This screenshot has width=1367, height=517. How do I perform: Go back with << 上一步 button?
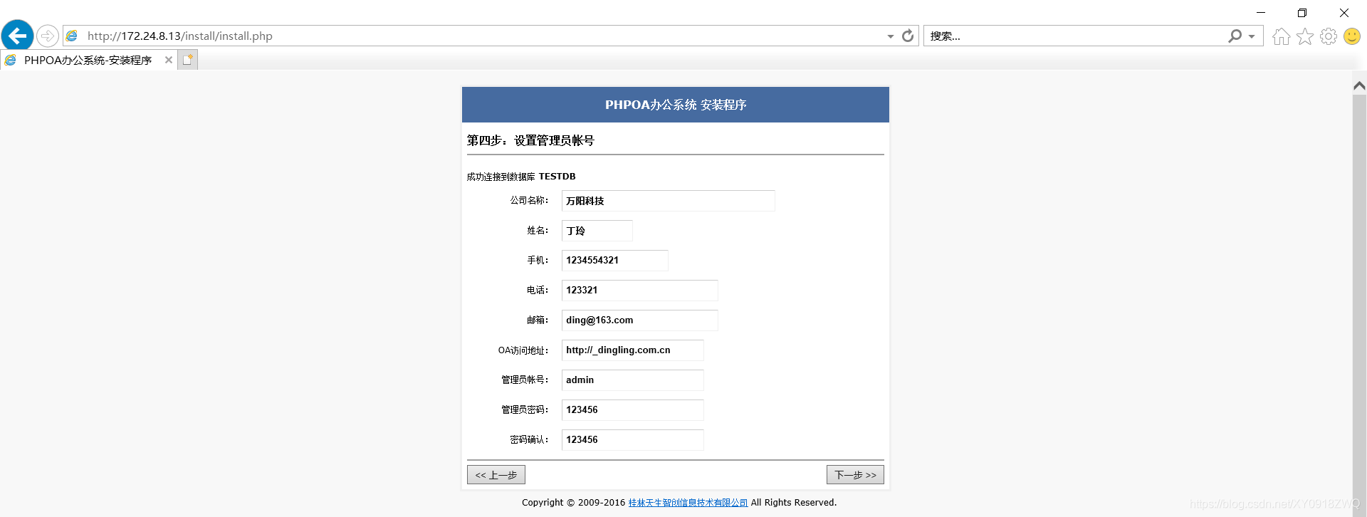(496, 475)
